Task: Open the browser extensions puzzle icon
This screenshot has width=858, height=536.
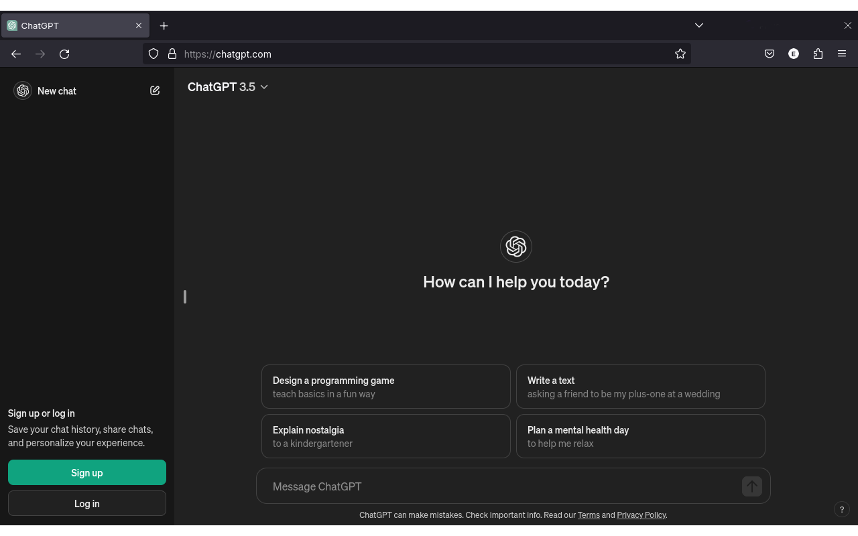Action: pyautogui.click(x=818, y=54)
